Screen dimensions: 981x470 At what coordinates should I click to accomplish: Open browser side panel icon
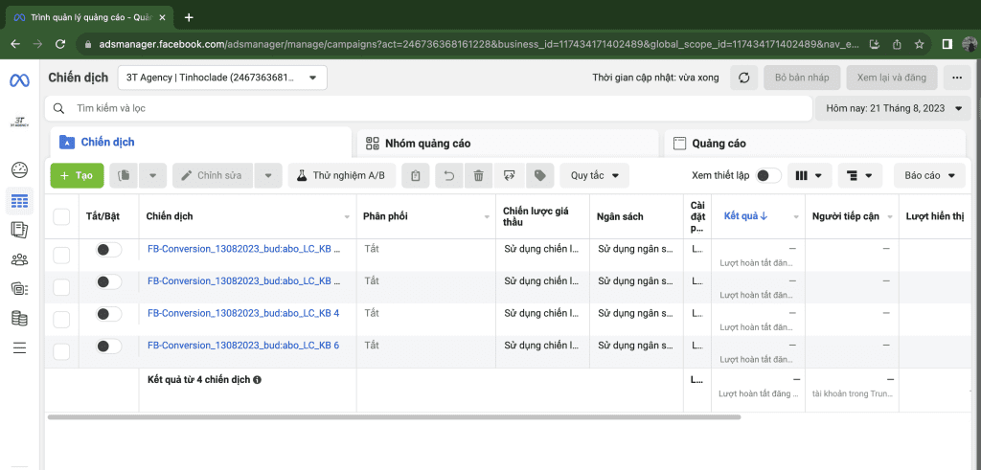pyautogui.click(x=947, y=44)
